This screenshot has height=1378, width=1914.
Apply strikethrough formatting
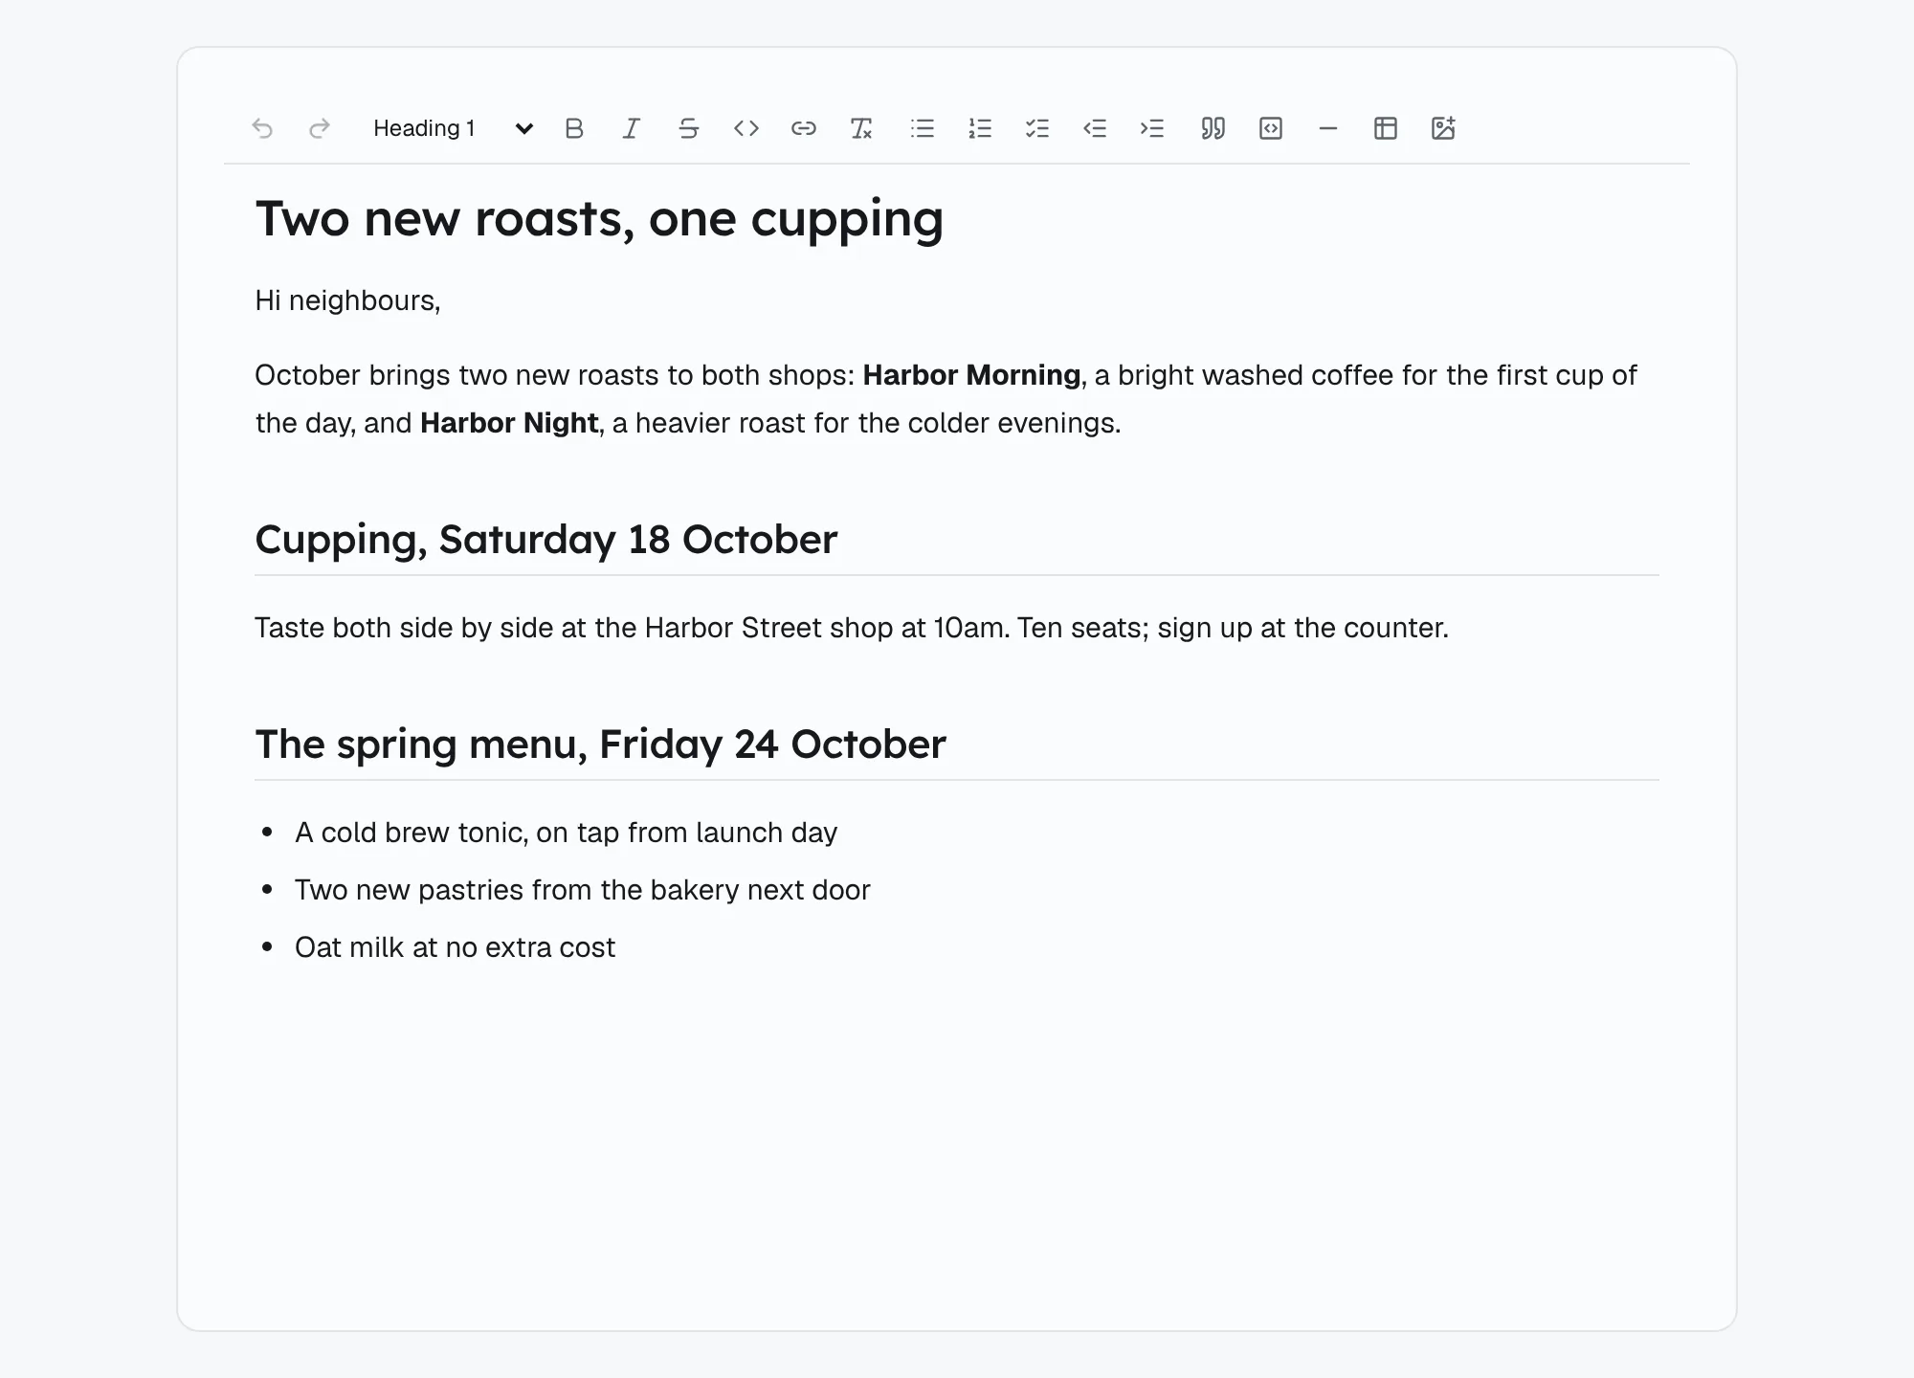click(x=689, y=128)
